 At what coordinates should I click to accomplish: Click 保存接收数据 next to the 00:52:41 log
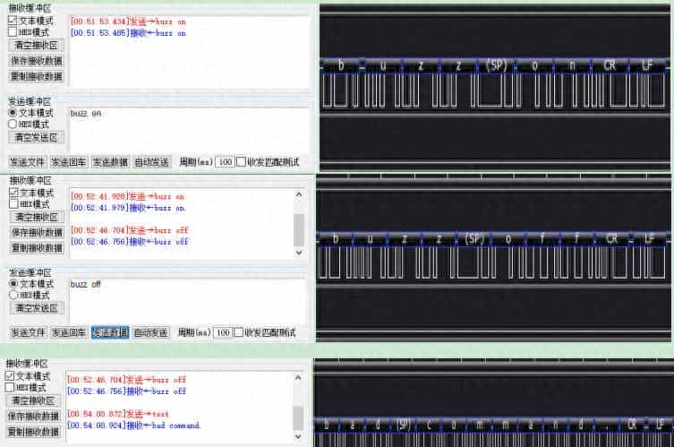coord(37,232)
